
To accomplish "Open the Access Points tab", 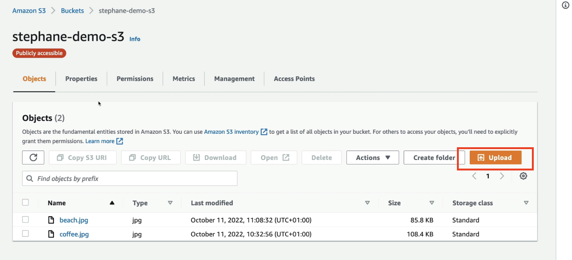I will click(x=294, y=79).
